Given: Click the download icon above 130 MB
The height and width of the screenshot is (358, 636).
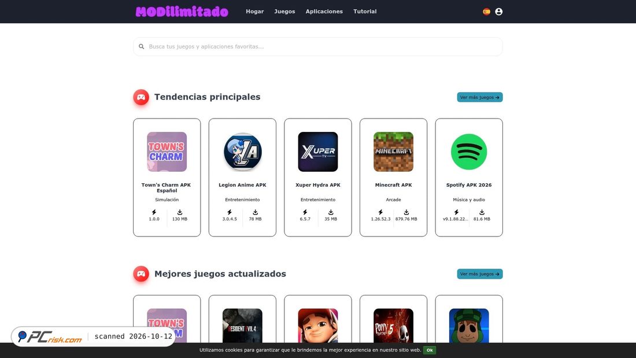Looking at the screenshot, I should coord(180,212).
